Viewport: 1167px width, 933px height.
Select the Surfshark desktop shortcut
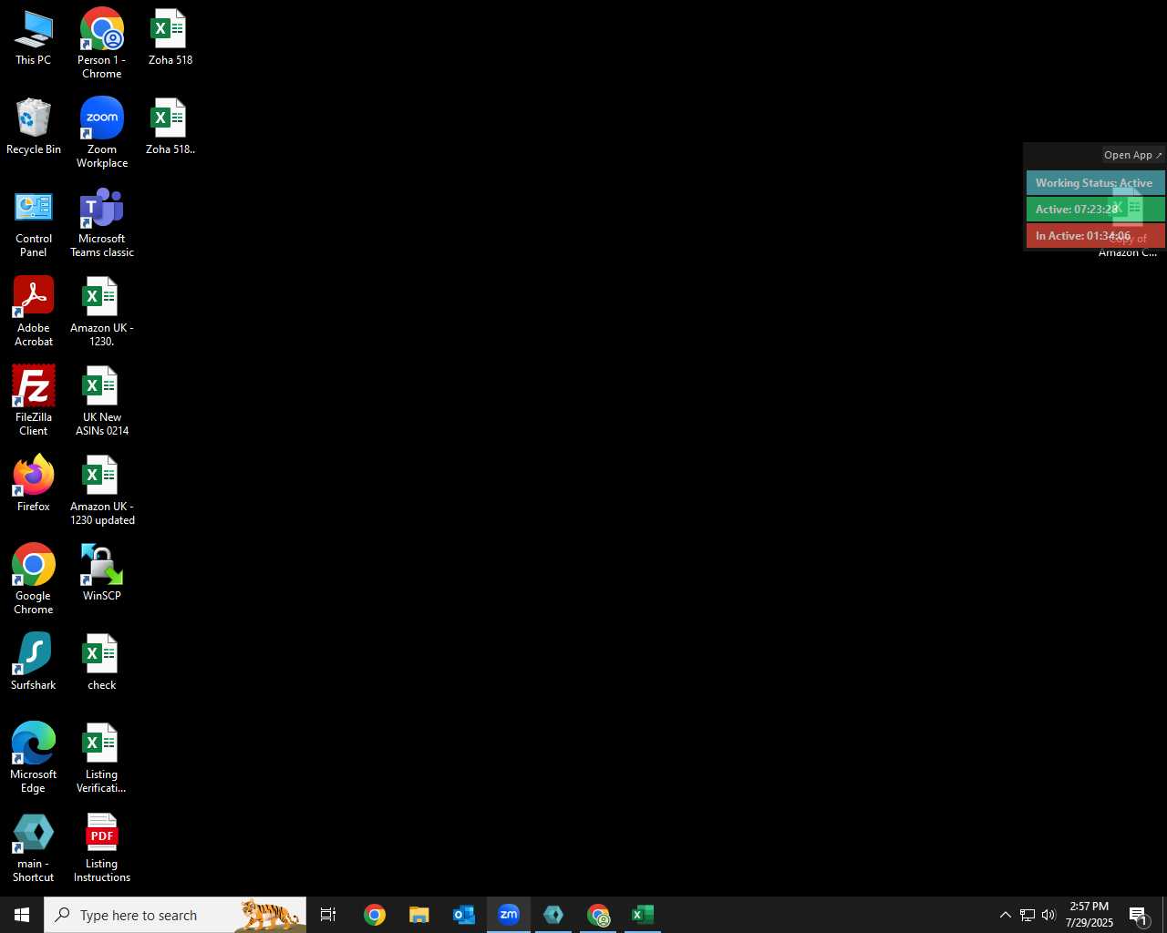point(34,662)
